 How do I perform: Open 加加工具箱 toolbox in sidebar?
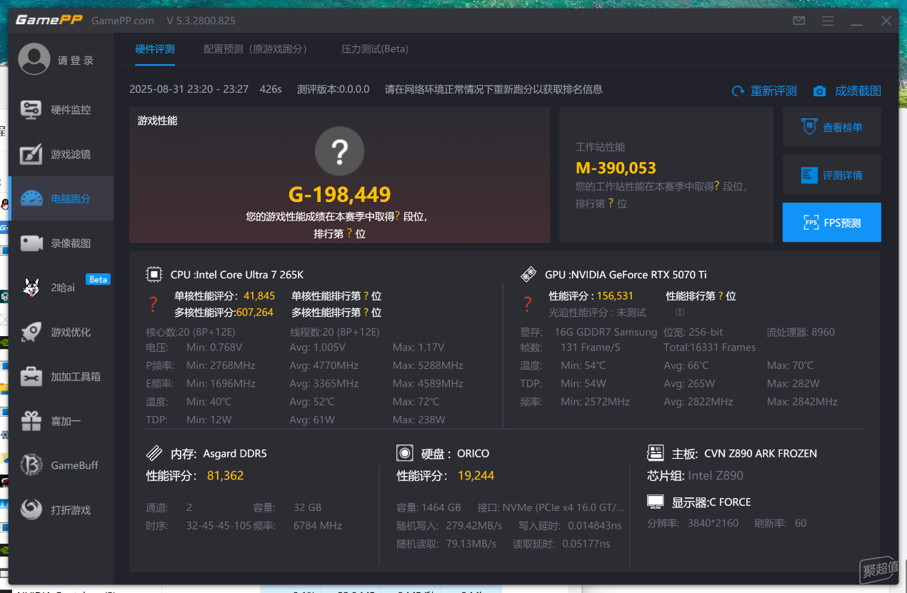click(x=61, y=377)
